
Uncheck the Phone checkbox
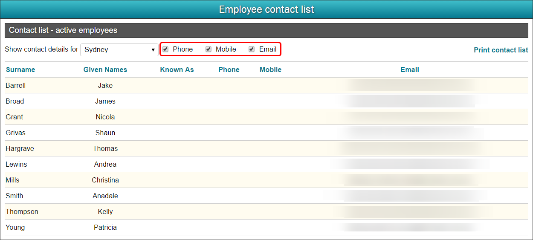tap(165, 49)
